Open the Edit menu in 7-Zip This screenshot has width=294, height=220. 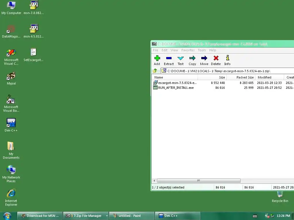tap(165, 50)
